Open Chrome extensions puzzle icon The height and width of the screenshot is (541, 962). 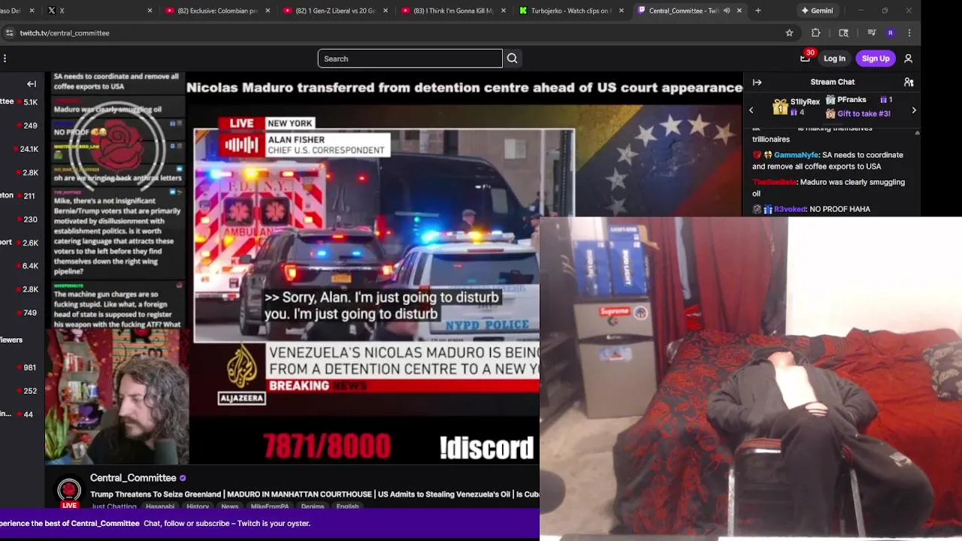tap(815, 33)
